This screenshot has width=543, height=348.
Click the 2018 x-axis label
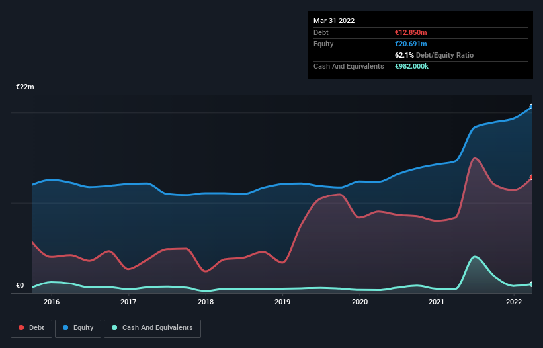coord(206,302)
